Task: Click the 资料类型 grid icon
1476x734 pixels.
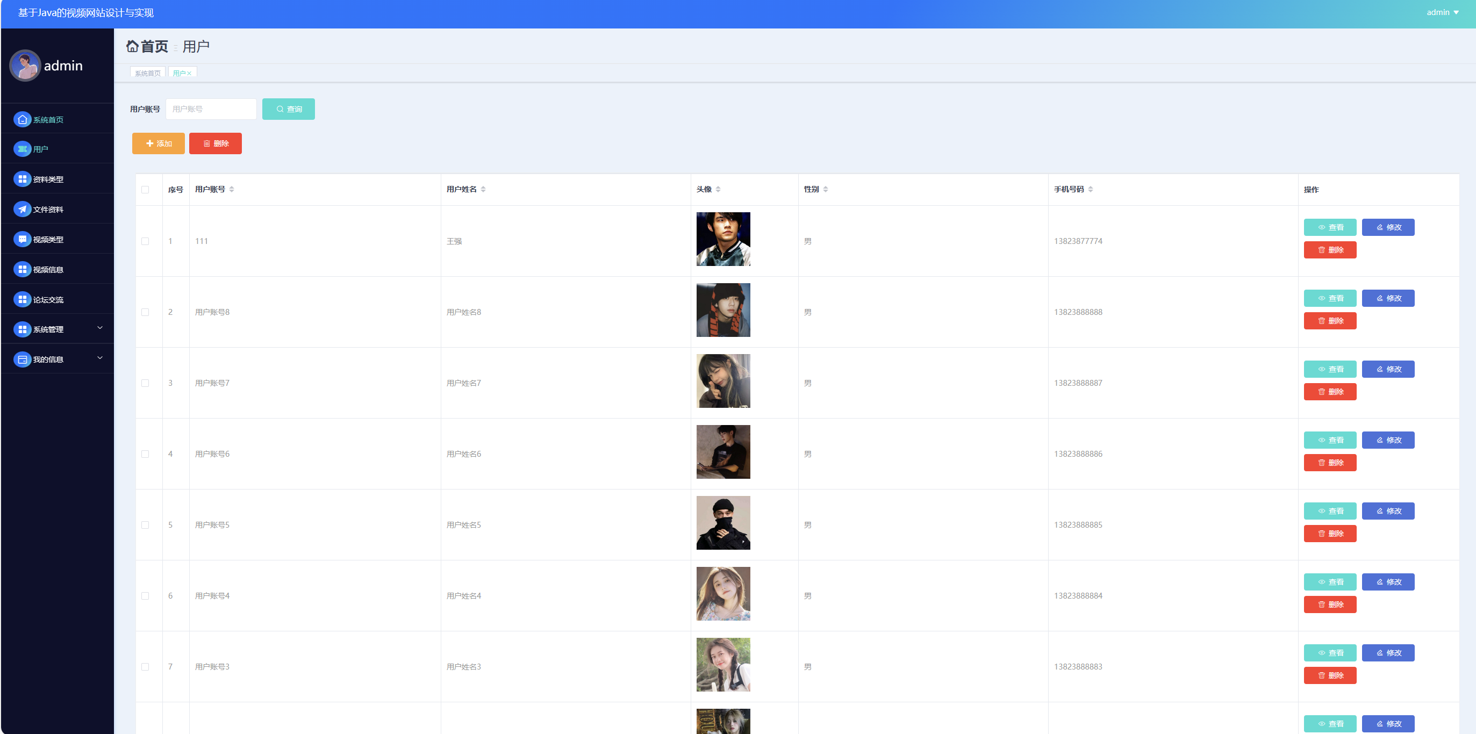Action: [23, 179]
